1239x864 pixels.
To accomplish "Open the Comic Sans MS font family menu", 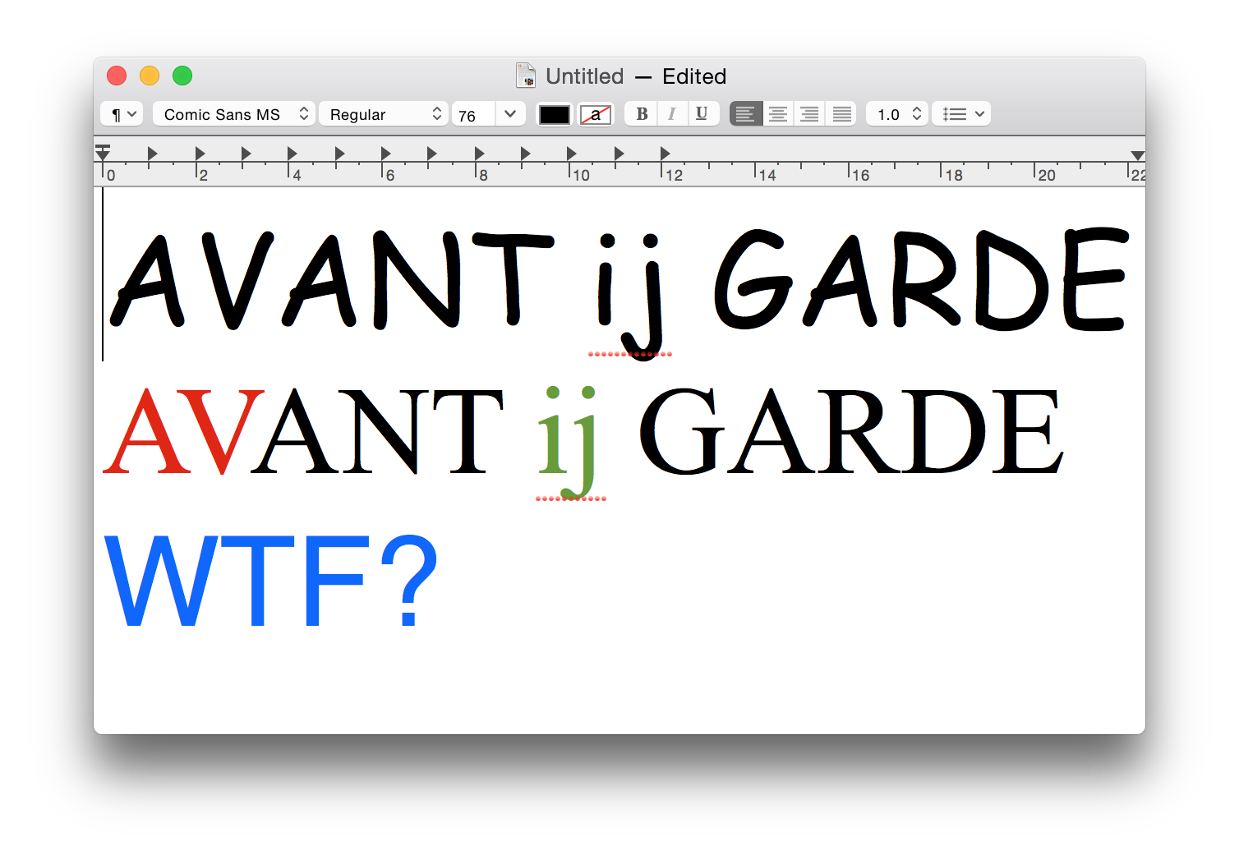I will 233,113.
